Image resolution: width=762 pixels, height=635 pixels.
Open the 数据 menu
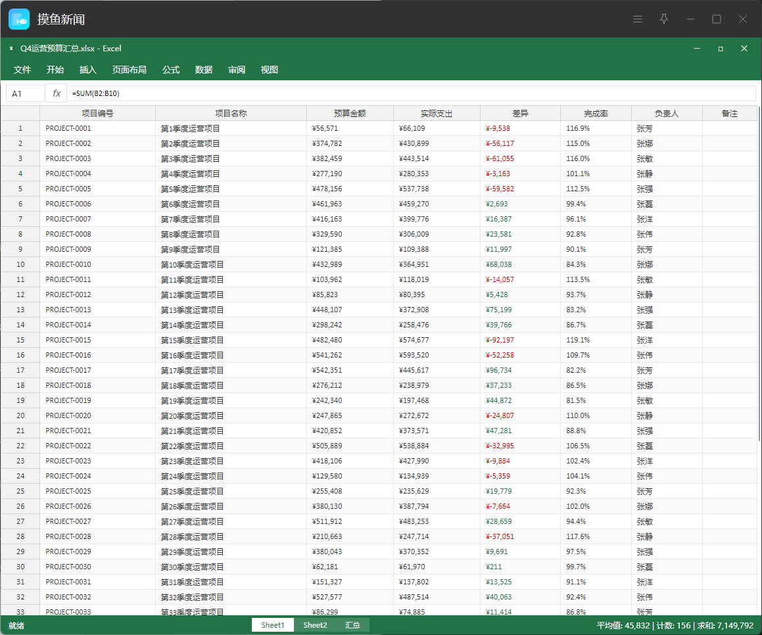click(204, 70)
